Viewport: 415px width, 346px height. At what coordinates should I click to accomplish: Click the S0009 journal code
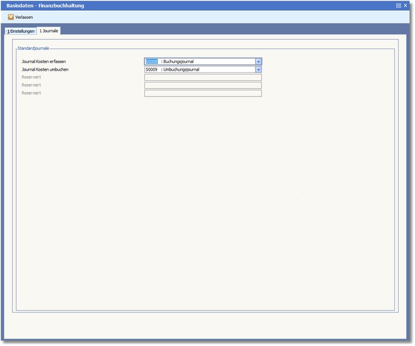(x=151, y=69)
